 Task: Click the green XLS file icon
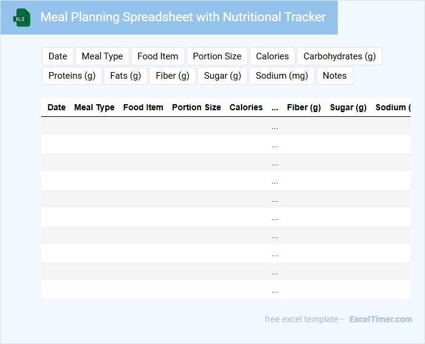coord(22,18)
